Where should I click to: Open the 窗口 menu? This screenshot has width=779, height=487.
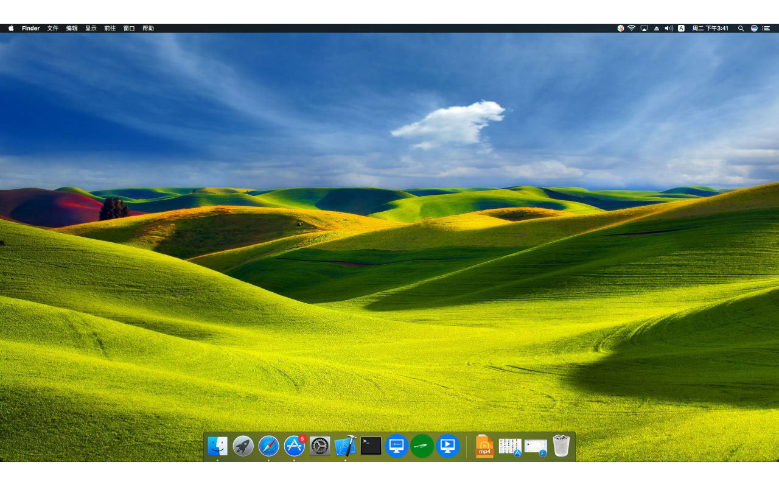129,28
